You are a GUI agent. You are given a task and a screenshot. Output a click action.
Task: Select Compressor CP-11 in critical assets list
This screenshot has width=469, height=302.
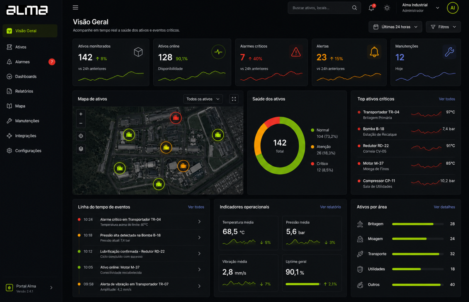406,184
